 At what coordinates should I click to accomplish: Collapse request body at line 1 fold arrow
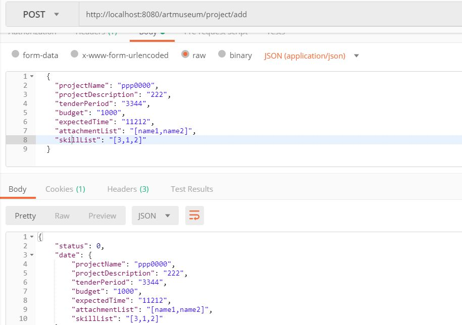click(32, 76)
